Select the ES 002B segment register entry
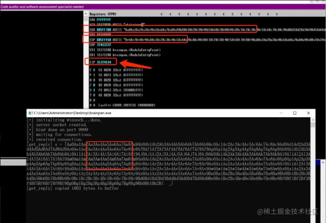The width and height of the screenshot is (326, 223). pyautogui.click(x=120, y=70)
